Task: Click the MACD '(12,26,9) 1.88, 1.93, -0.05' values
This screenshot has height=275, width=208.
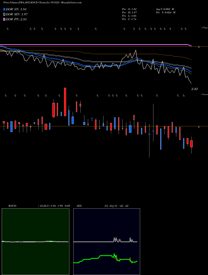Action: click(54, 206)
